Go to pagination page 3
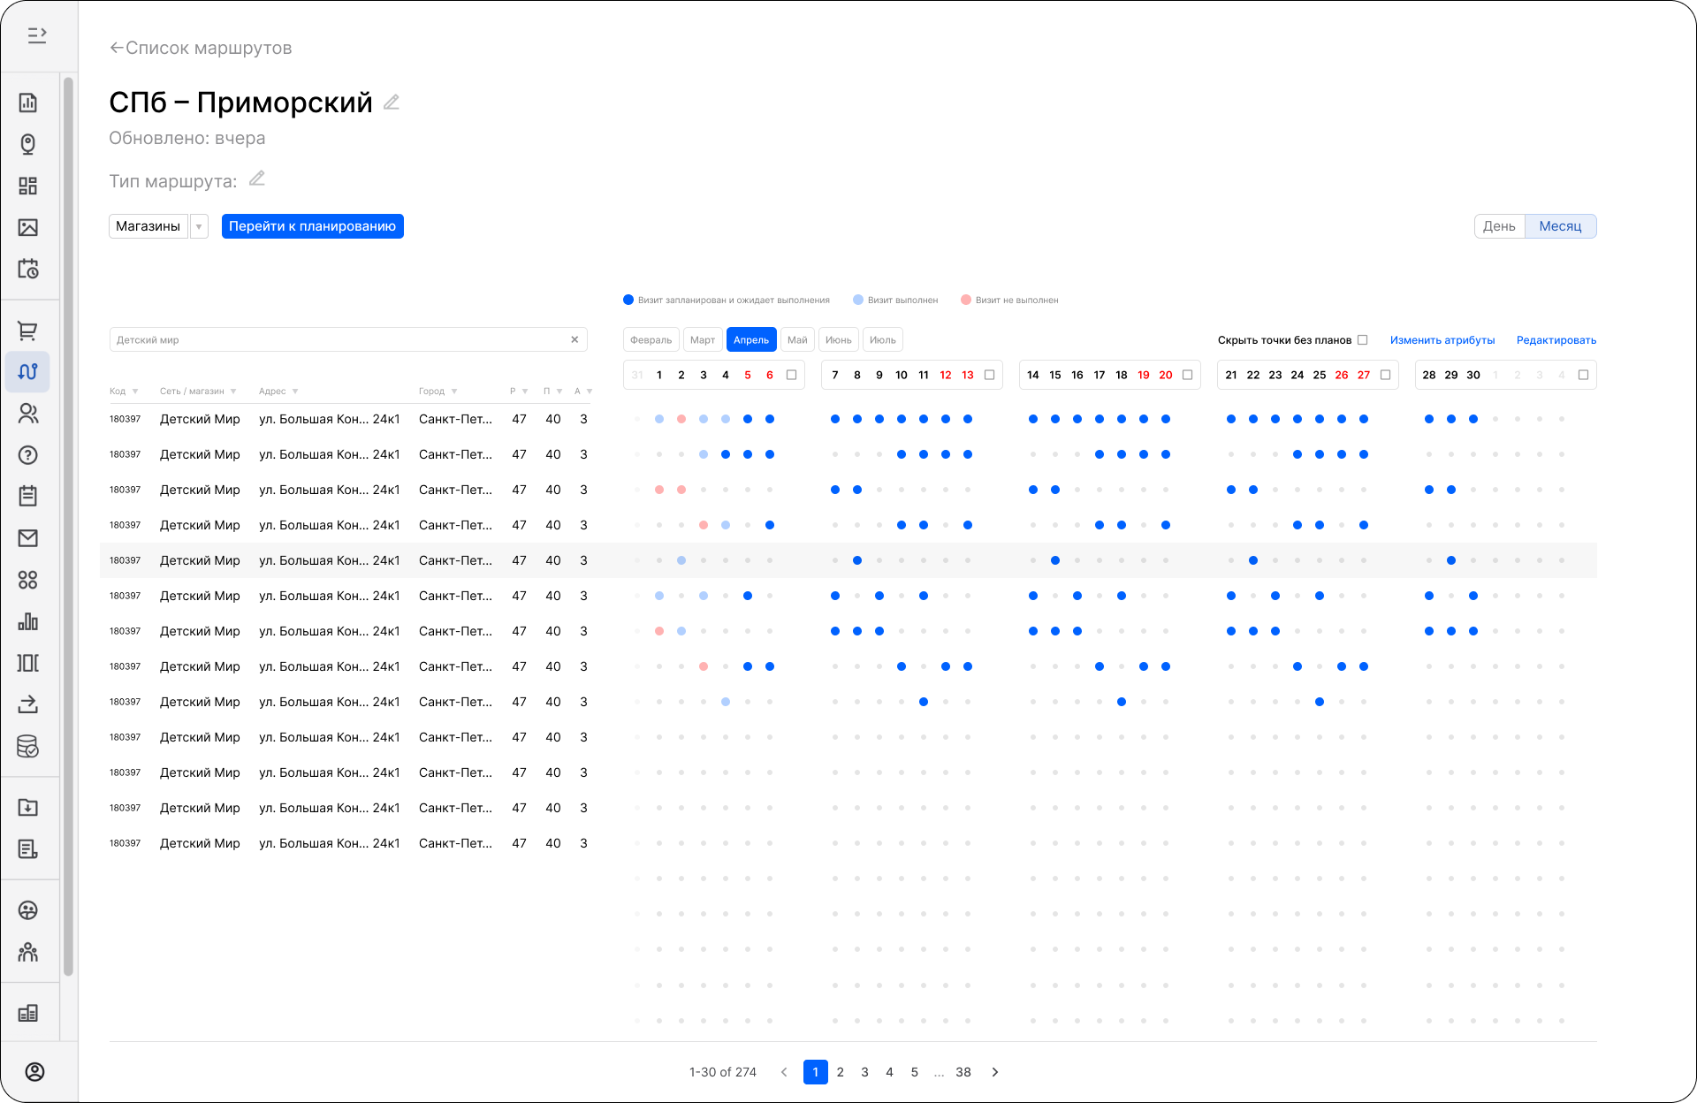Image resolution: width=1697 pixels, height=1103 pixels. [864, 1072]
